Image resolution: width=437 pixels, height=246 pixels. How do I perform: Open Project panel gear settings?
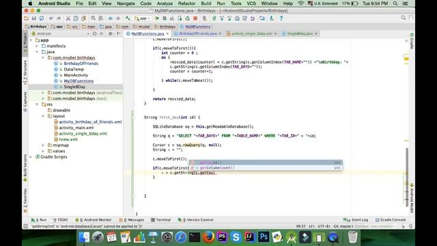click(111, 33)
